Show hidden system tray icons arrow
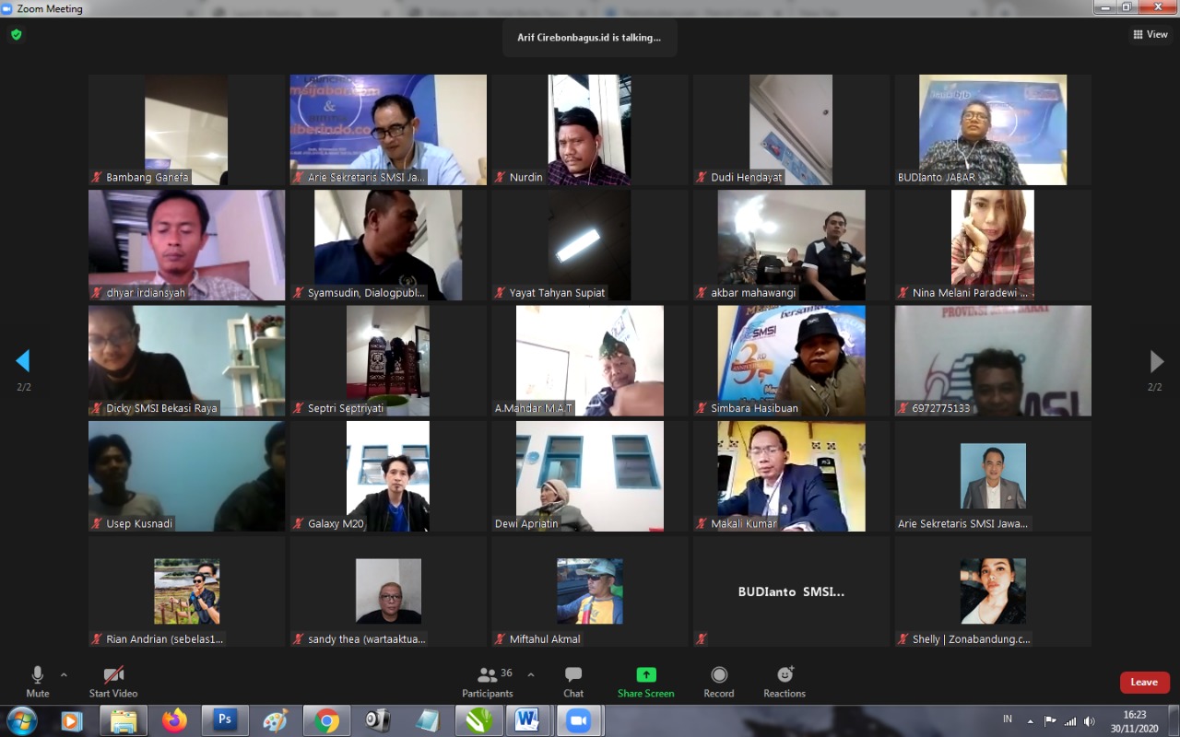Screen dimensions: 1180x737 (x=1030, y=720)
